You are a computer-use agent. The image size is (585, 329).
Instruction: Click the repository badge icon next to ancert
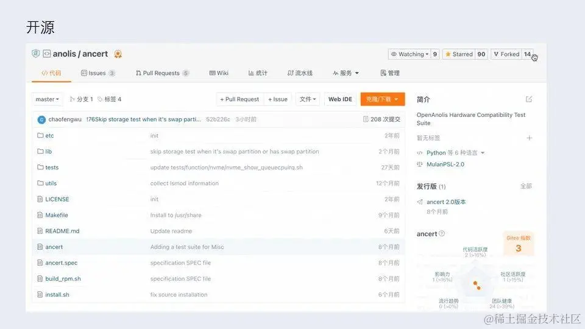(x=118, y=54)
